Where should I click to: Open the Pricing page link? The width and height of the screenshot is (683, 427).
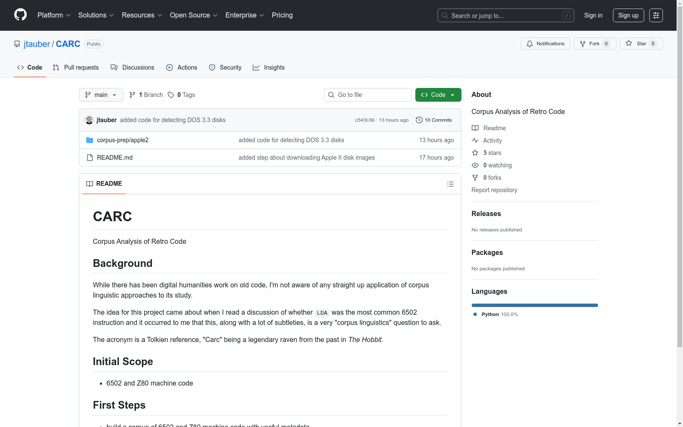282,15
